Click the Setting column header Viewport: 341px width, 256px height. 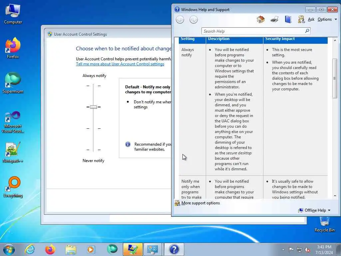click(x=187, y=39)
